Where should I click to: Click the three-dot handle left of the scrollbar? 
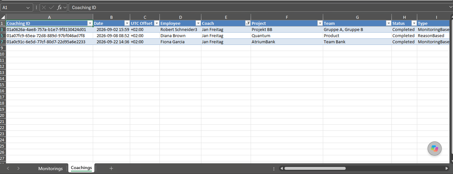(274, 169)
